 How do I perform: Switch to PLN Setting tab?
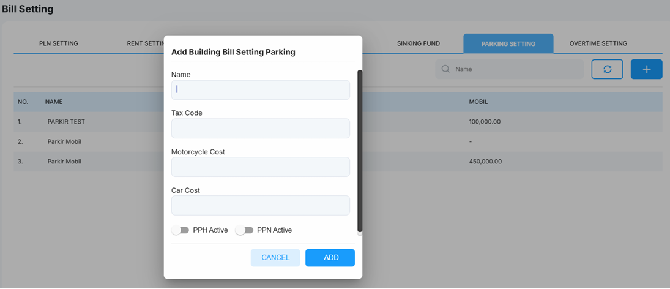coord(59,43)
